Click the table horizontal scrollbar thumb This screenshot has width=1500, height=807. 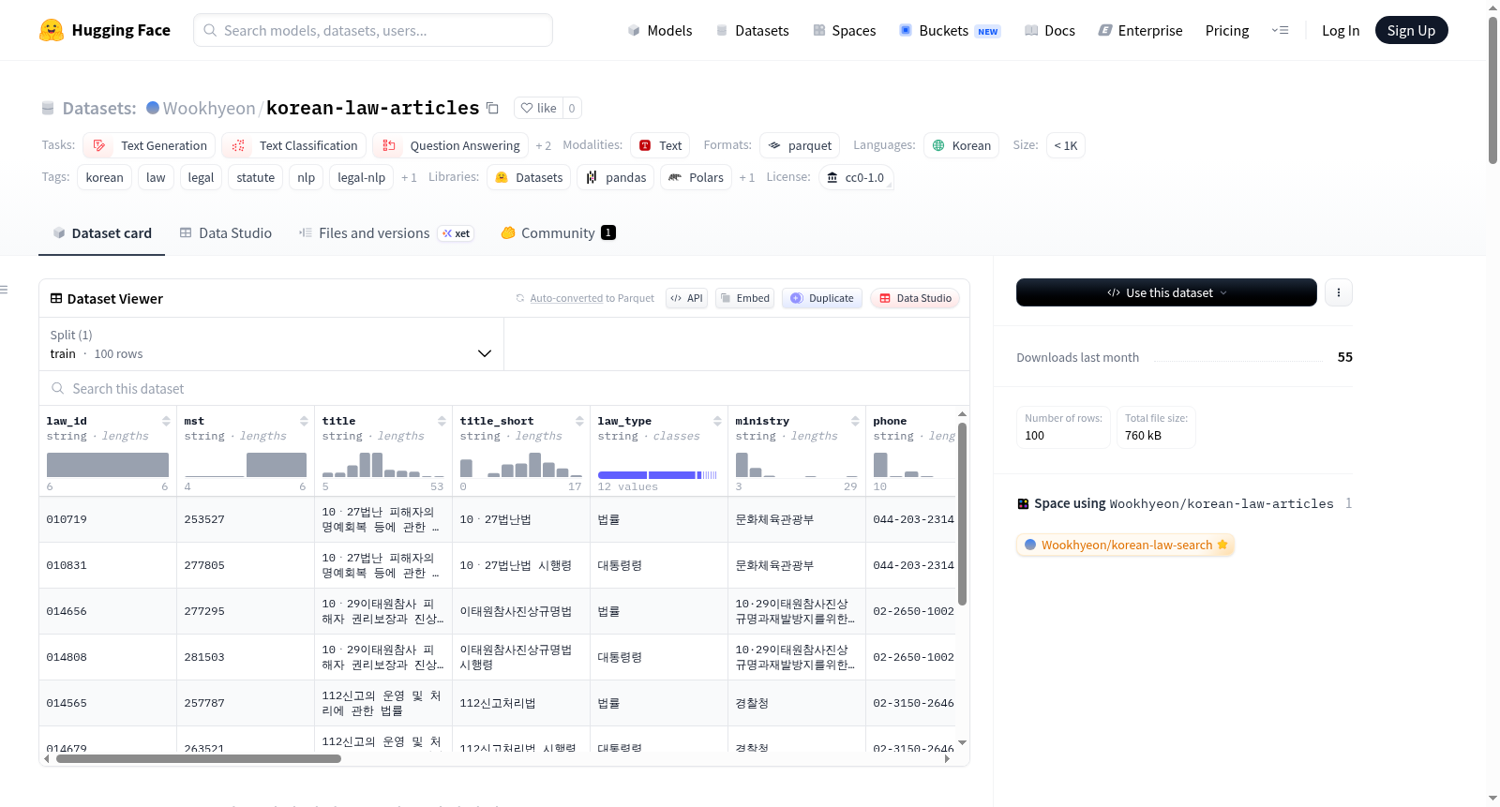[199, 758]
